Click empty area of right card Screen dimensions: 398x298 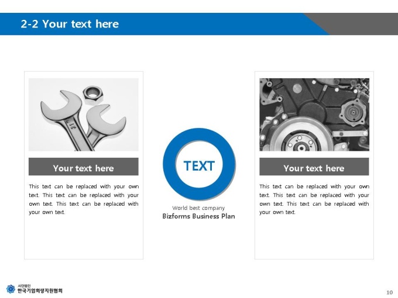(x=314, y=237)
